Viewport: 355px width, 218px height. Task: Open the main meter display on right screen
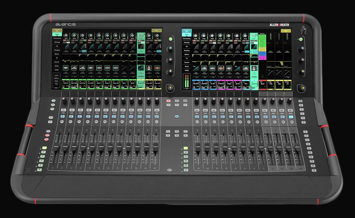[187, 81]
